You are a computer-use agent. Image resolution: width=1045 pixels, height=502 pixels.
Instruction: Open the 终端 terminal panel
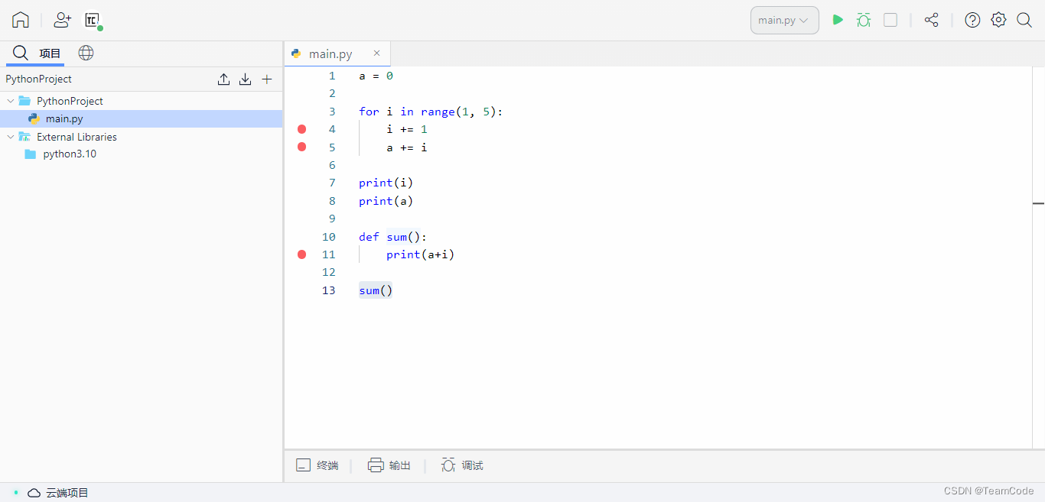(317, 465)
